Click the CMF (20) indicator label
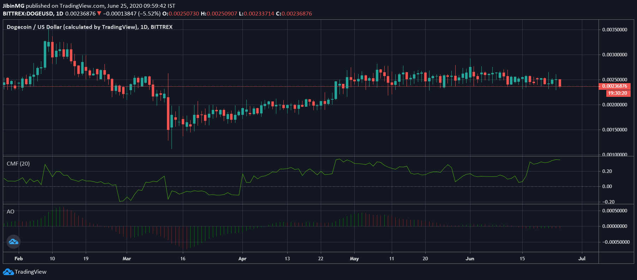 point(18,163)
